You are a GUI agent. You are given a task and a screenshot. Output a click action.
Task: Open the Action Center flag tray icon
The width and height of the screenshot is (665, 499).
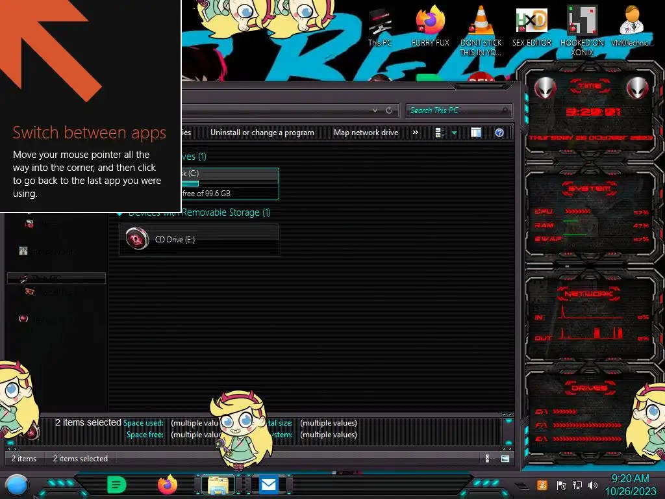point(561,485)
